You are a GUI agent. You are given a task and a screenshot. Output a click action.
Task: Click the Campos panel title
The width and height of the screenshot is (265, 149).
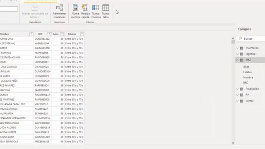point(244,29)
